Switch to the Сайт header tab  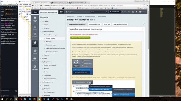tap(35, 12)
